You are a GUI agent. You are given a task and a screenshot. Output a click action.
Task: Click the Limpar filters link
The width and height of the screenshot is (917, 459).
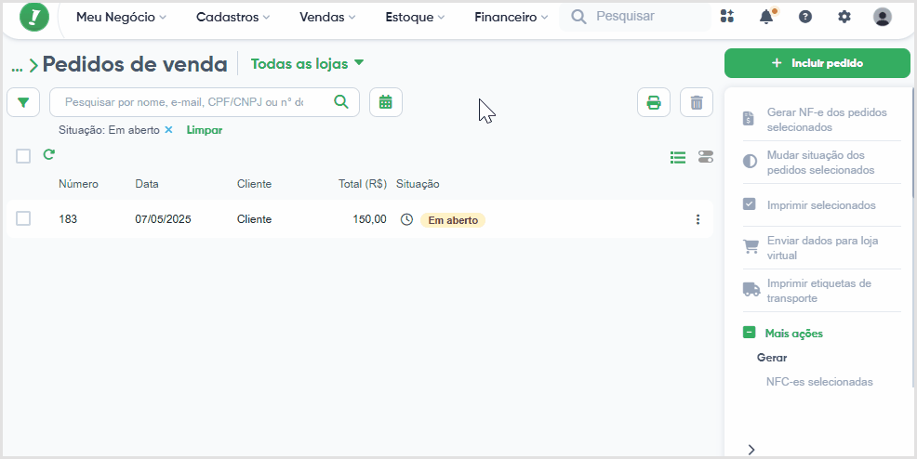(x=204, y=130)
